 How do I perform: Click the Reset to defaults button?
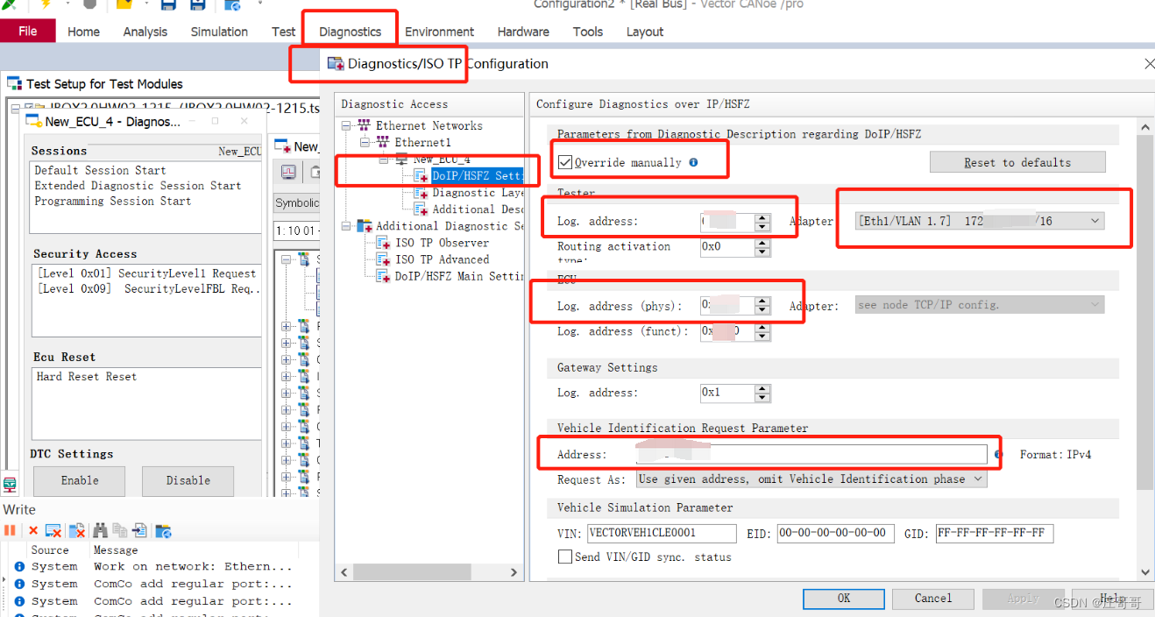(x=1017, y=162)
